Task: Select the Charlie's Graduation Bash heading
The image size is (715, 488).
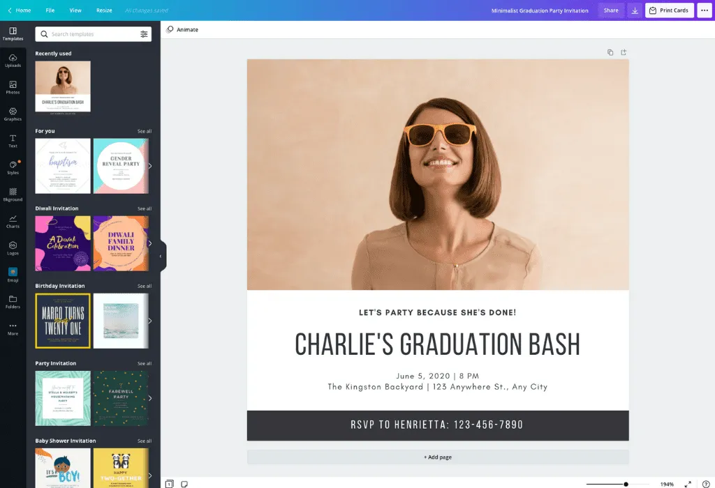Action: coord(438,344)
